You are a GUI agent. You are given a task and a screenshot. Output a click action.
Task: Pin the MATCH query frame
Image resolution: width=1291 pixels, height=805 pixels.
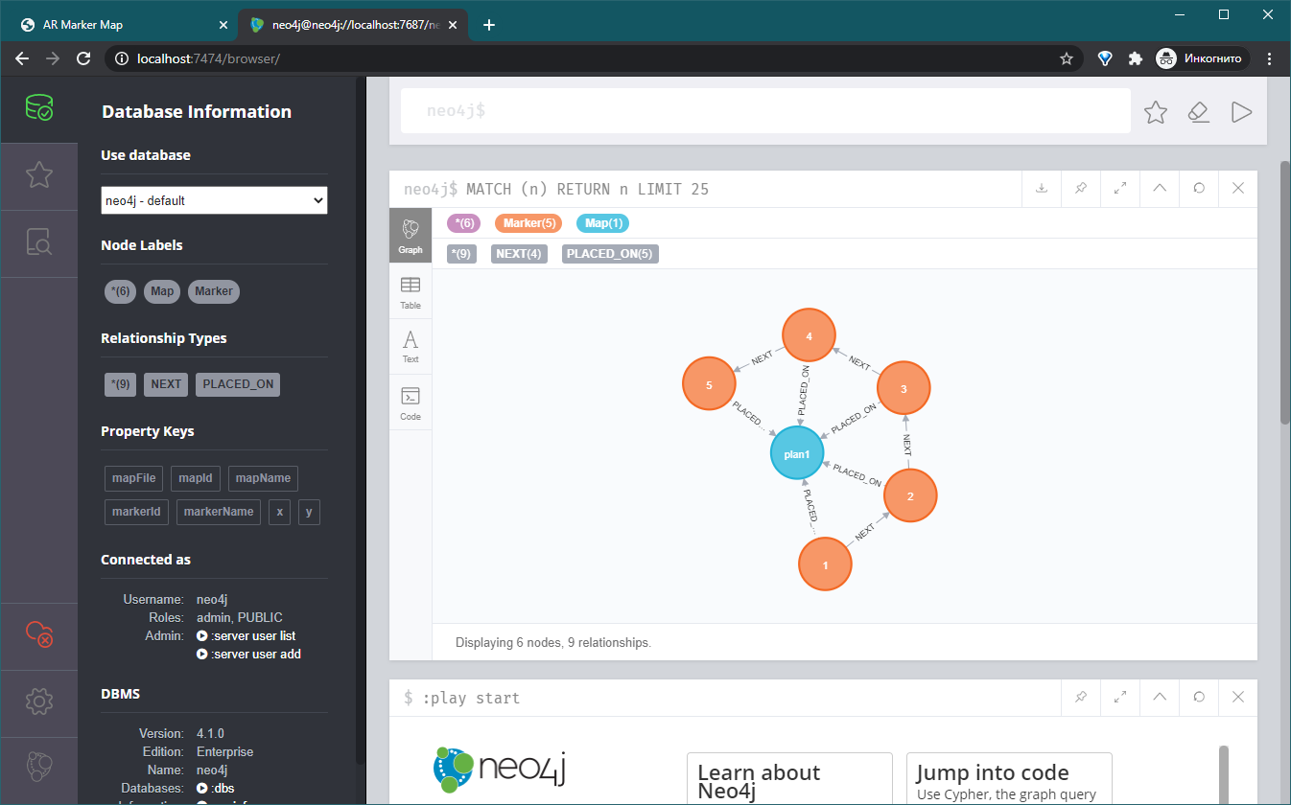pos(1081,188)
